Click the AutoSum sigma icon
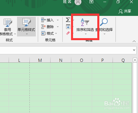The width and height of the screenshot is (138, 113). (68, 20)
